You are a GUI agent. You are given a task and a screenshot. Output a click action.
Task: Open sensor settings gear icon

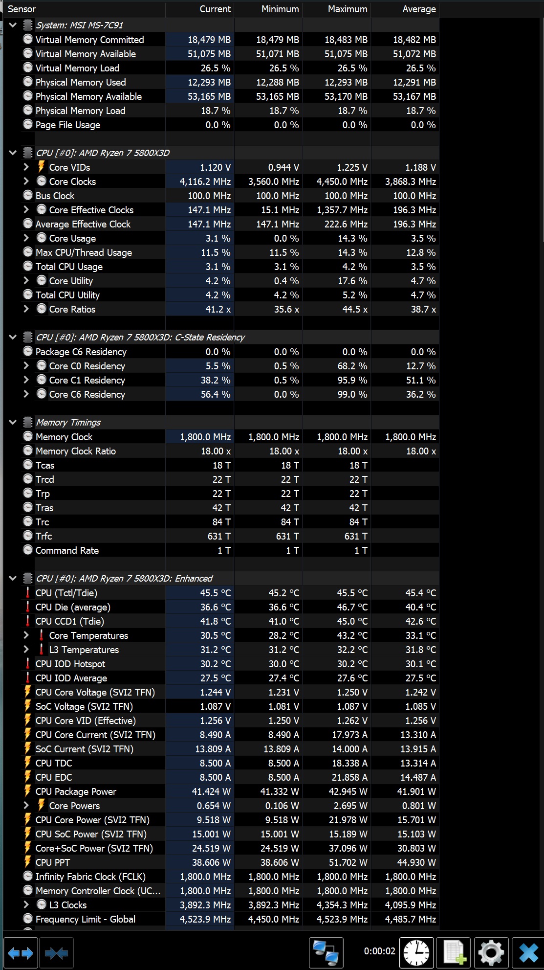click(491, 953)
